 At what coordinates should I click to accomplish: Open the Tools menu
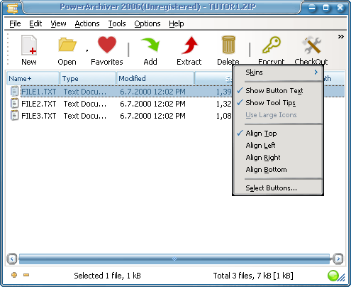pyautogui.click(x=117, y=23)
